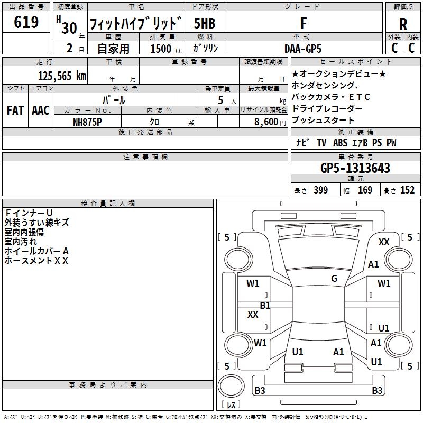423x423 pixels.
Task: Click the evaluation score R
Action: (x=403, y=24)
